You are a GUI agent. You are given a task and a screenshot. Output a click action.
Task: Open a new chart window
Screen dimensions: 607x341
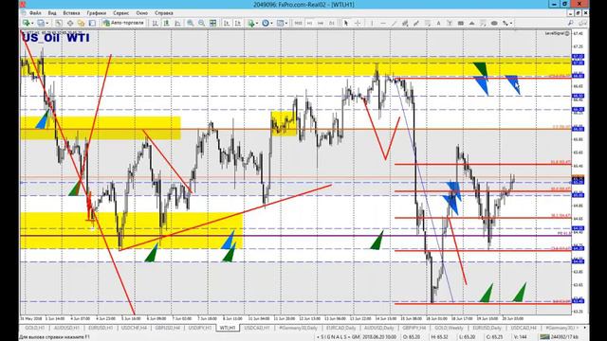pyautogui.click(x=26, y=23)
